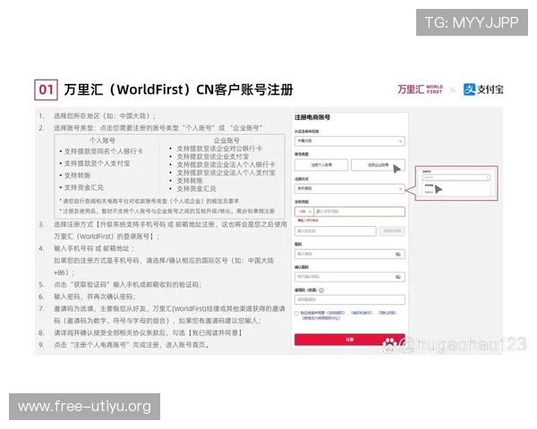Tick the agreement checkbox above the red button
Image resolution: width=537 pixels, height=429 pixels.
point(296,314)
